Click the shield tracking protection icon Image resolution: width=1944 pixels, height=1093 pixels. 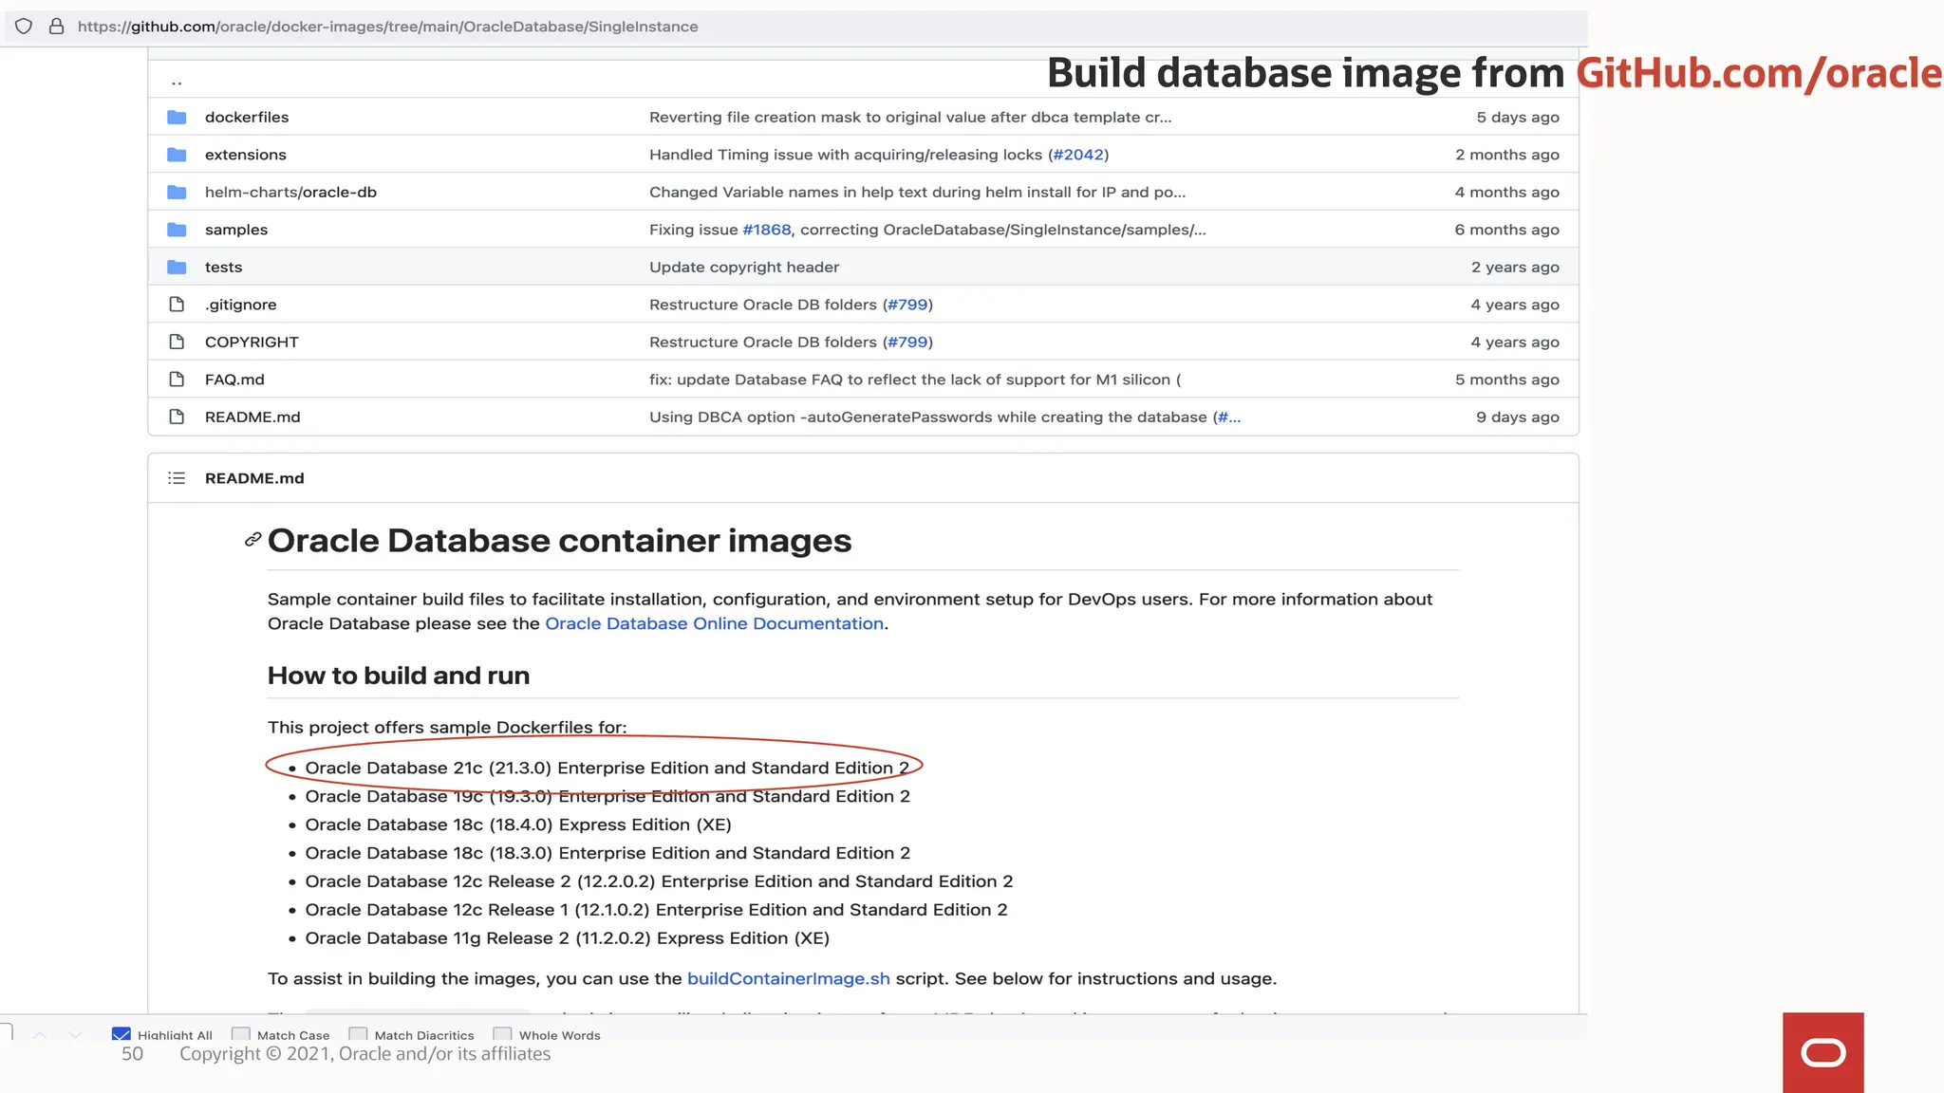click(24, 27)
